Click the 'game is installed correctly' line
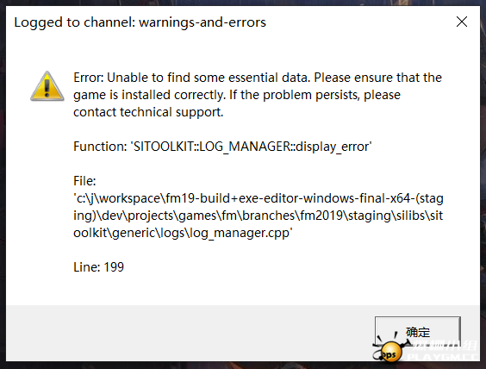The image size is (486, 369). pyautogui.click(x=237, y=95)
